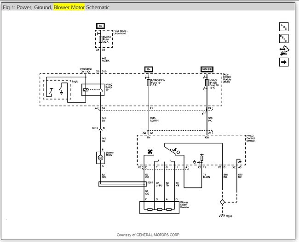Click the 'HVAC/PK3+ Fuse 10' label
299x242 pixels.
pyautogui.click(x=158, y=82)
